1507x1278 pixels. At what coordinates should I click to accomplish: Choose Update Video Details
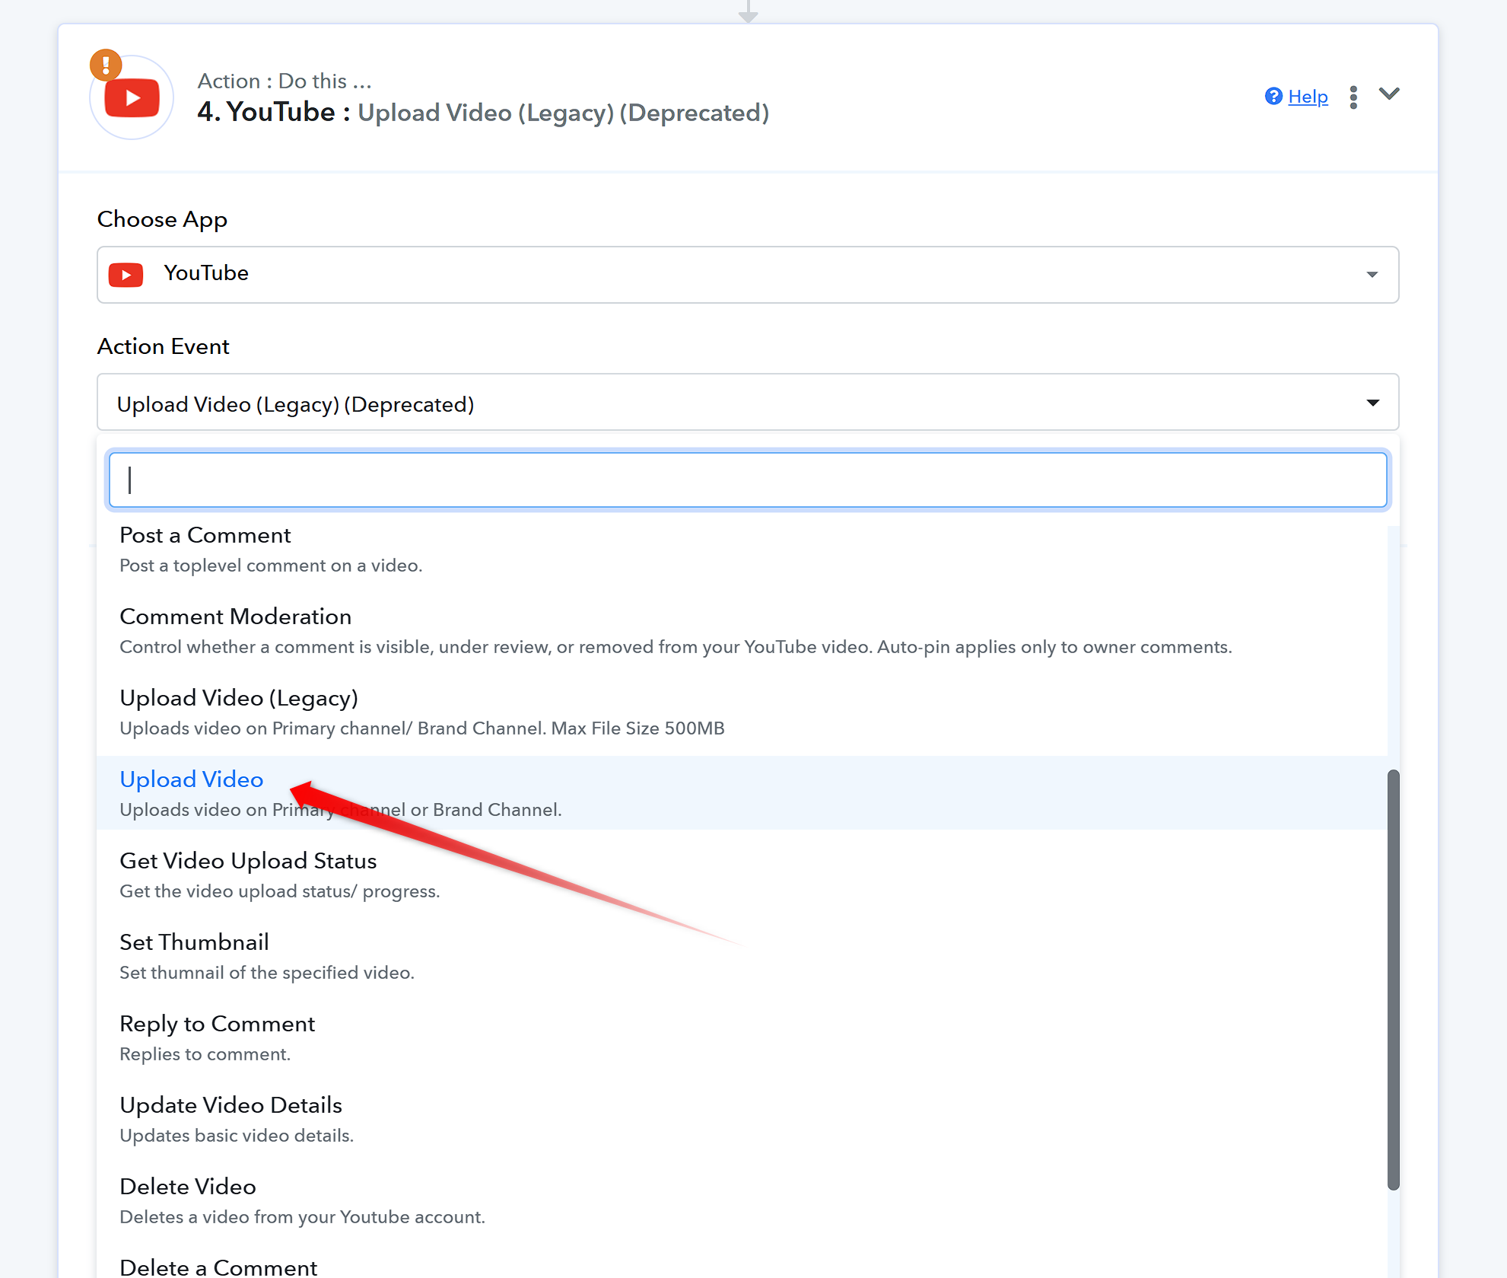(742, 1120)
